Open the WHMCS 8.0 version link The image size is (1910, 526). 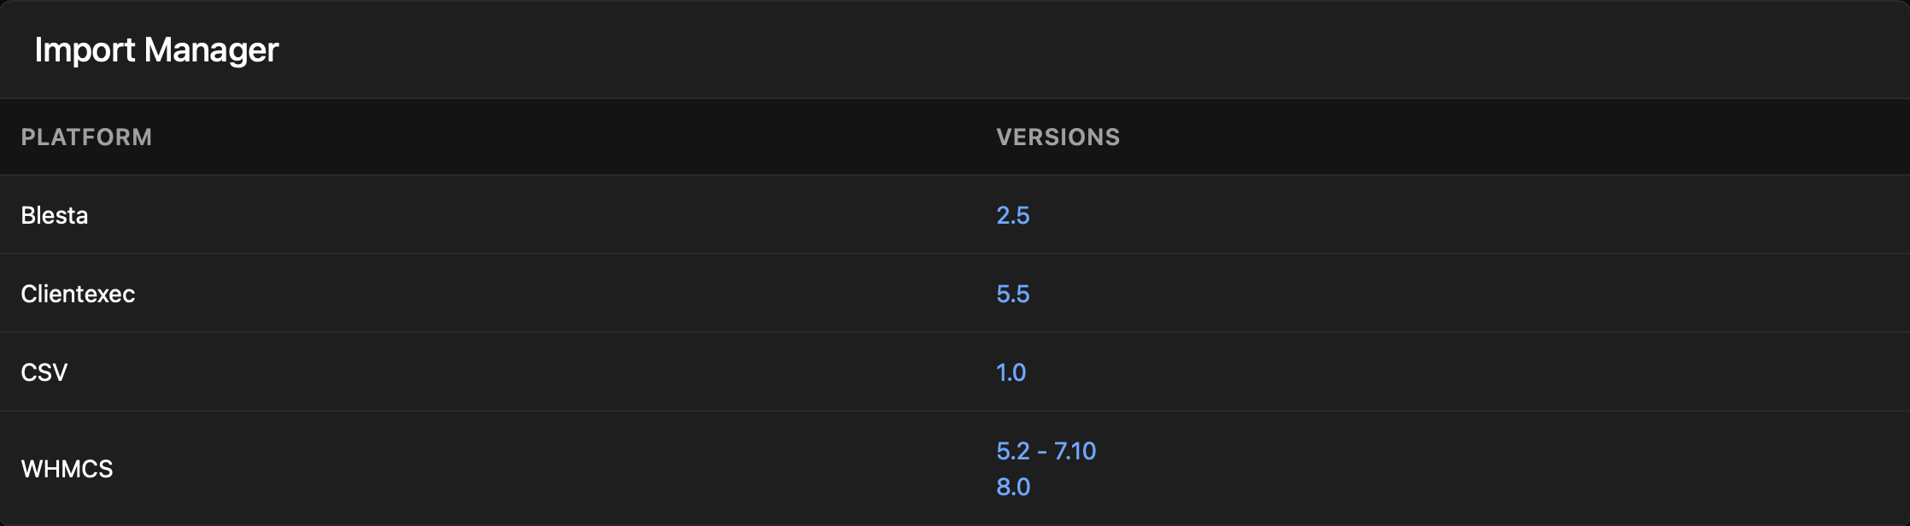(1013, 487)
